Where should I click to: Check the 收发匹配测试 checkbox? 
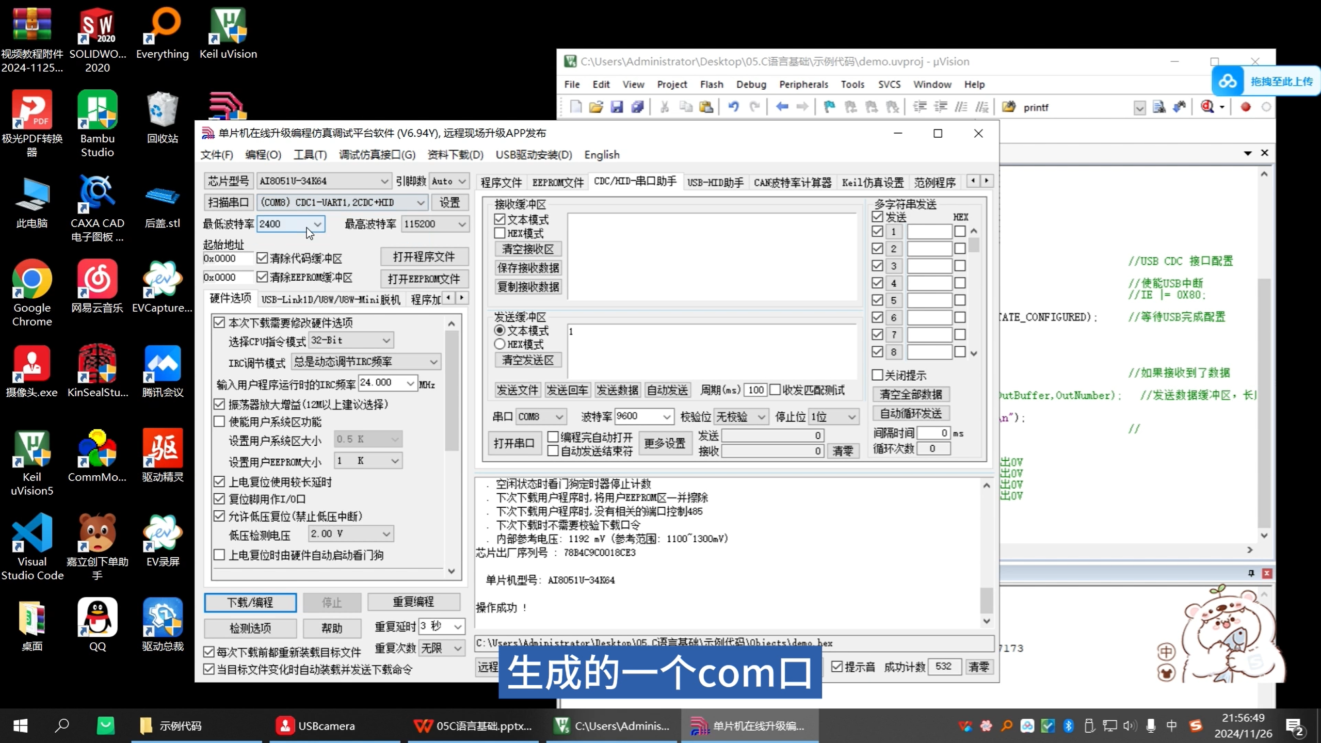776,390
